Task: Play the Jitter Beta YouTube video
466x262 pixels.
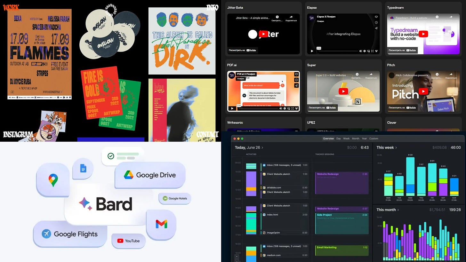Action: 263,34
